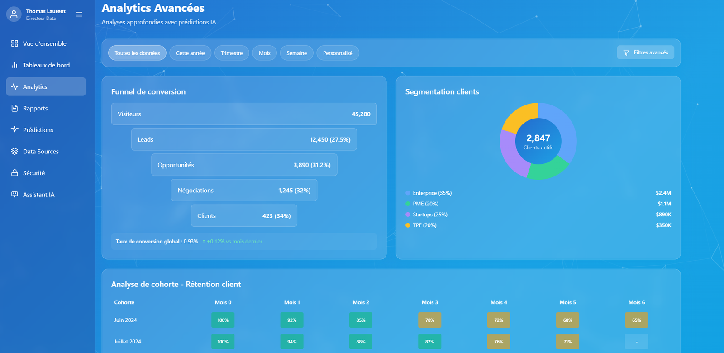Click the user avatar icon
This screenshot has height=353, width=724.
point(14,14)
